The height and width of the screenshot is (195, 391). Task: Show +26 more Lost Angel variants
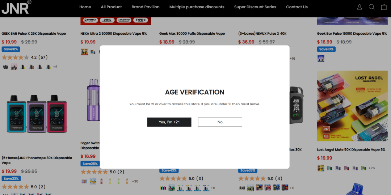tap(371, 168)
